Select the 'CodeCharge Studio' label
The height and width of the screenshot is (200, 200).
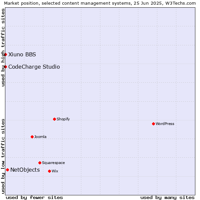(34, 67)
